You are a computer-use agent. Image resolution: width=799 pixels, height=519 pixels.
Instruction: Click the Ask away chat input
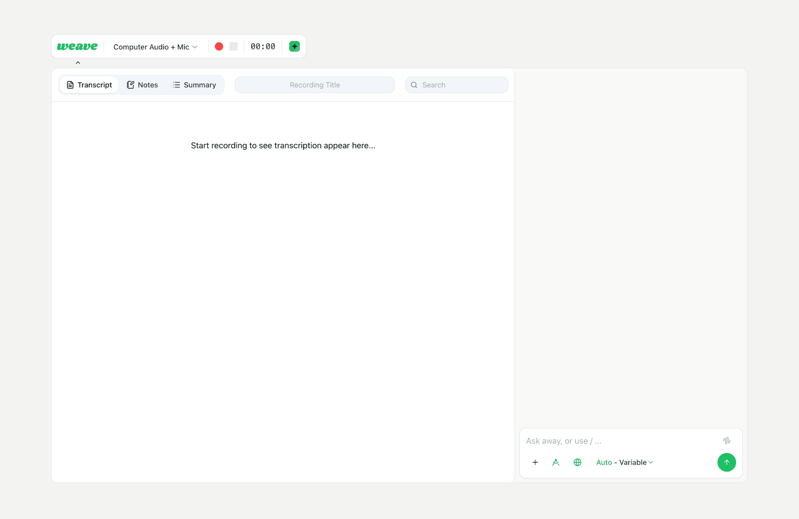(x=618, y=441)
